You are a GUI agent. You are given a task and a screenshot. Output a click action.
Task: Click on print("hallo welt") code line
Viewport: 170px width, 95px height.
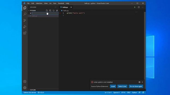coord(76,13)
